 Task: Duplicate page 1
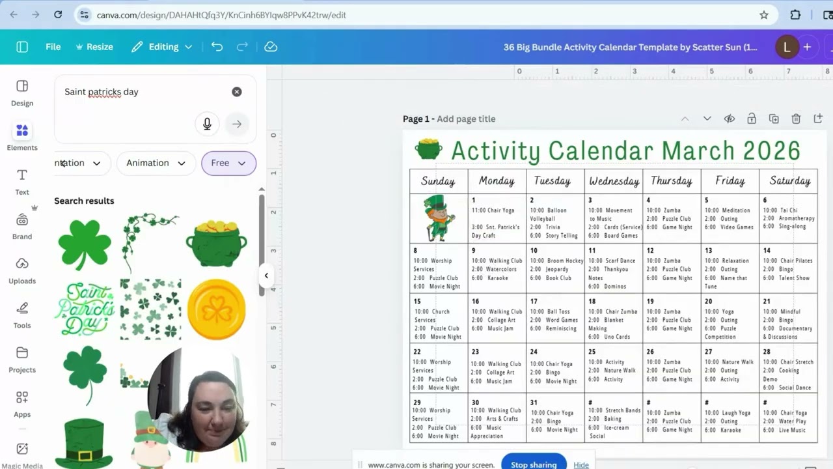pyautogui.click(x=774, y=119)
